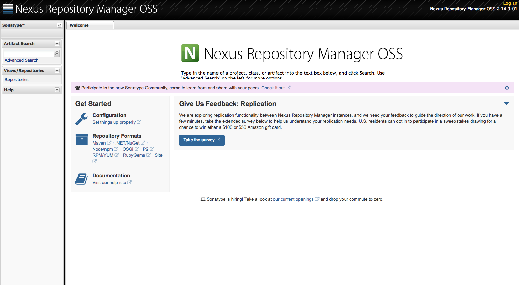Click the Take the survey button
This screenshot has width=519, height=285.
point(202,140)
